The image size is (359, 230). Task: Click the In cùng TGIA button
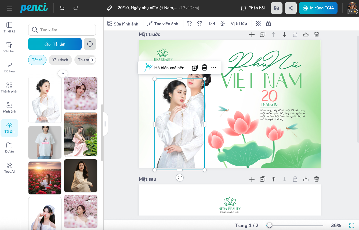[318, 8]
